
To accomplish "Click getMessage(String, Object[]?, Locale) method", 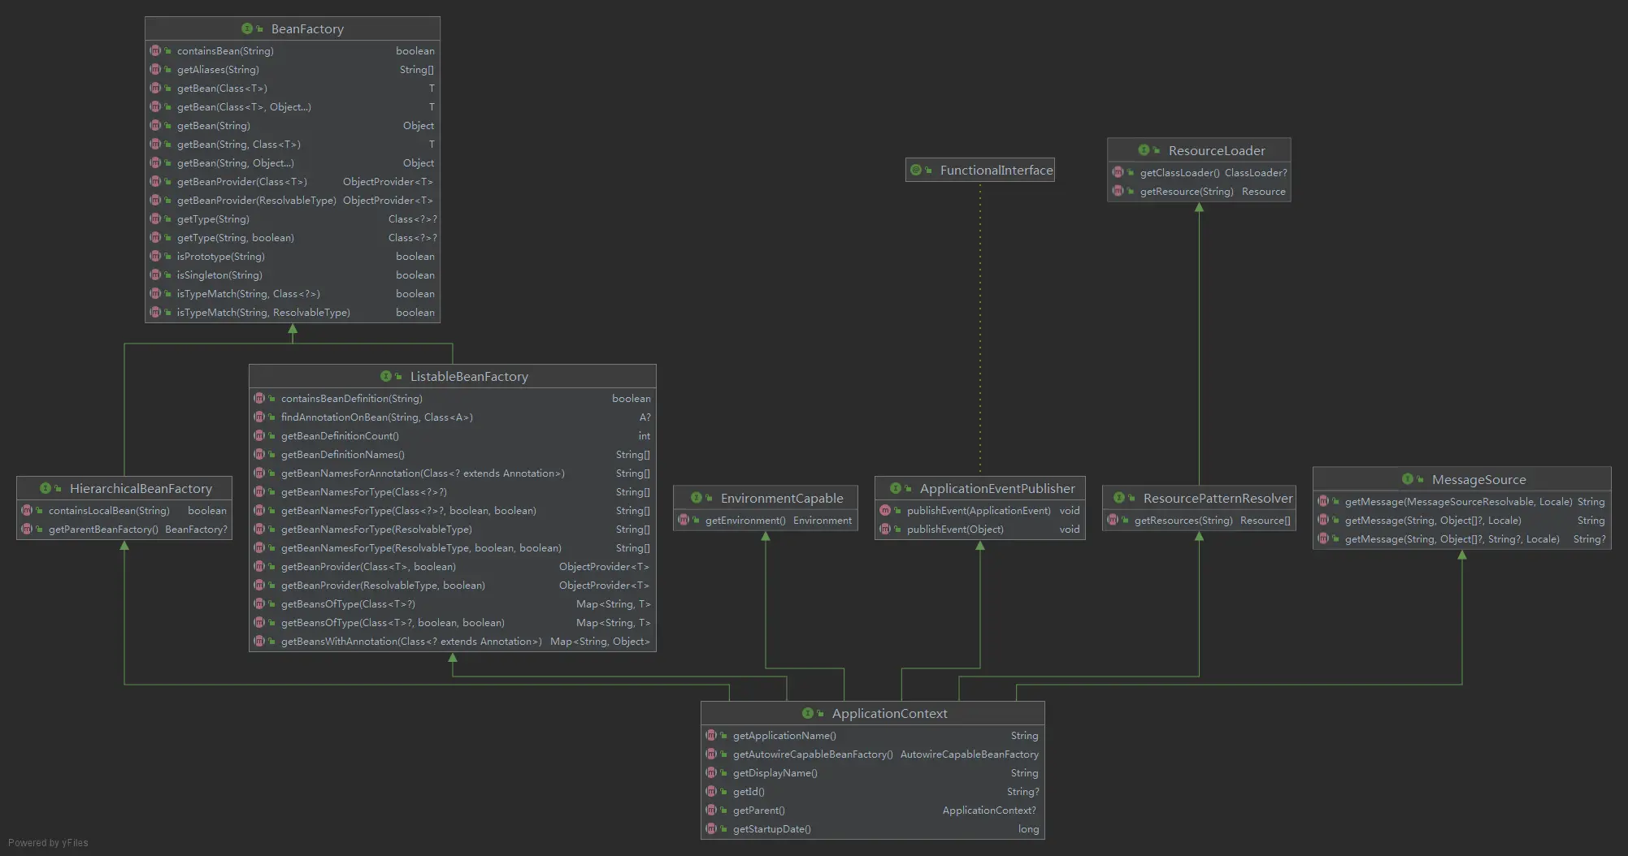I will [1433, 520].
